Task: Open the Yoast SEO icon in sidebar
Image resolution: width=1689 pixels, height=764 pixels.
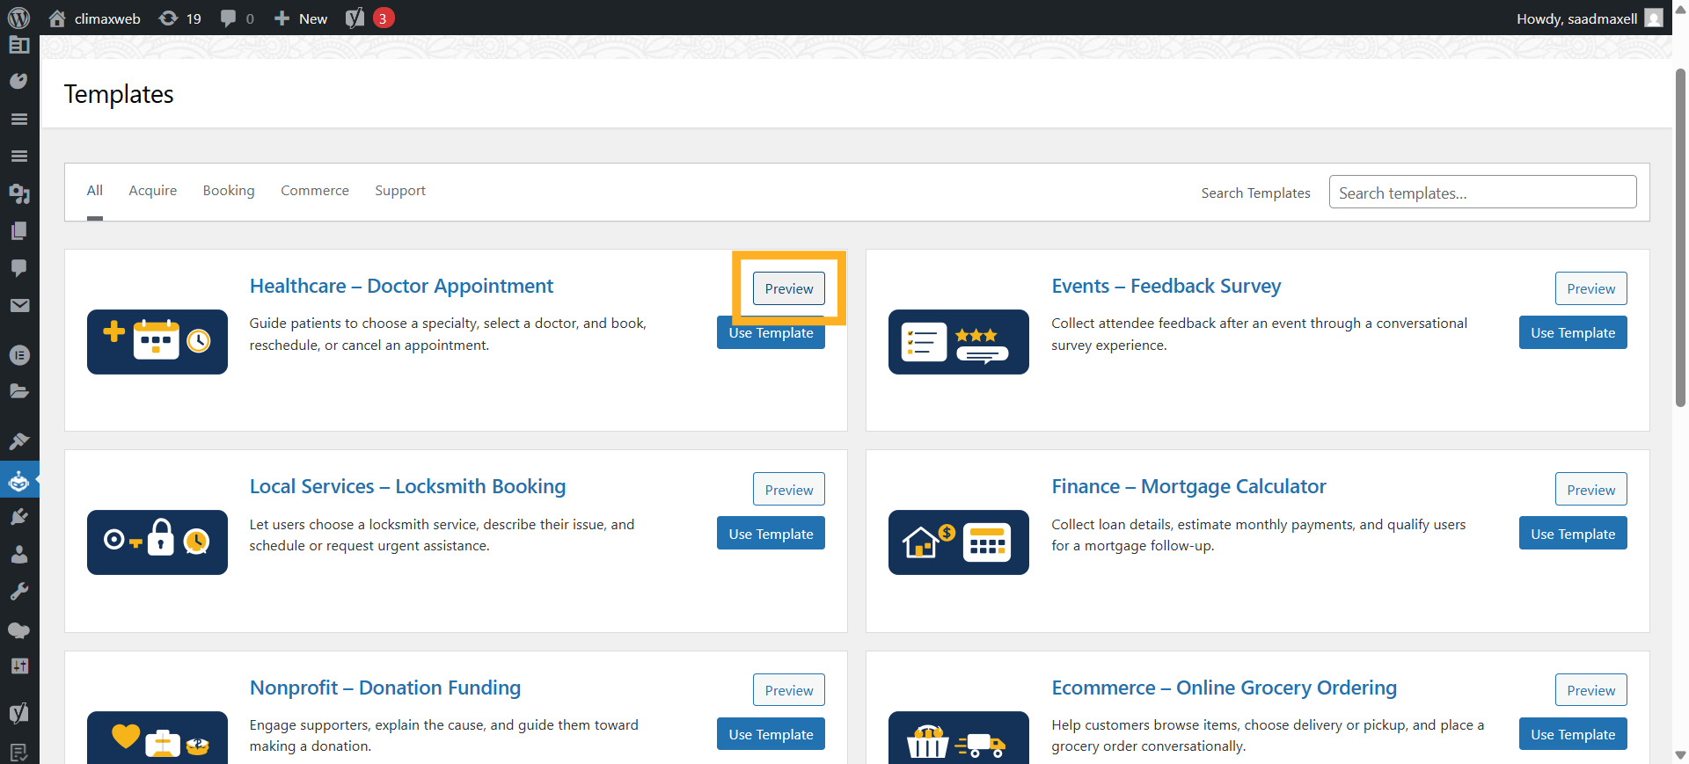Action: point(18,713)
